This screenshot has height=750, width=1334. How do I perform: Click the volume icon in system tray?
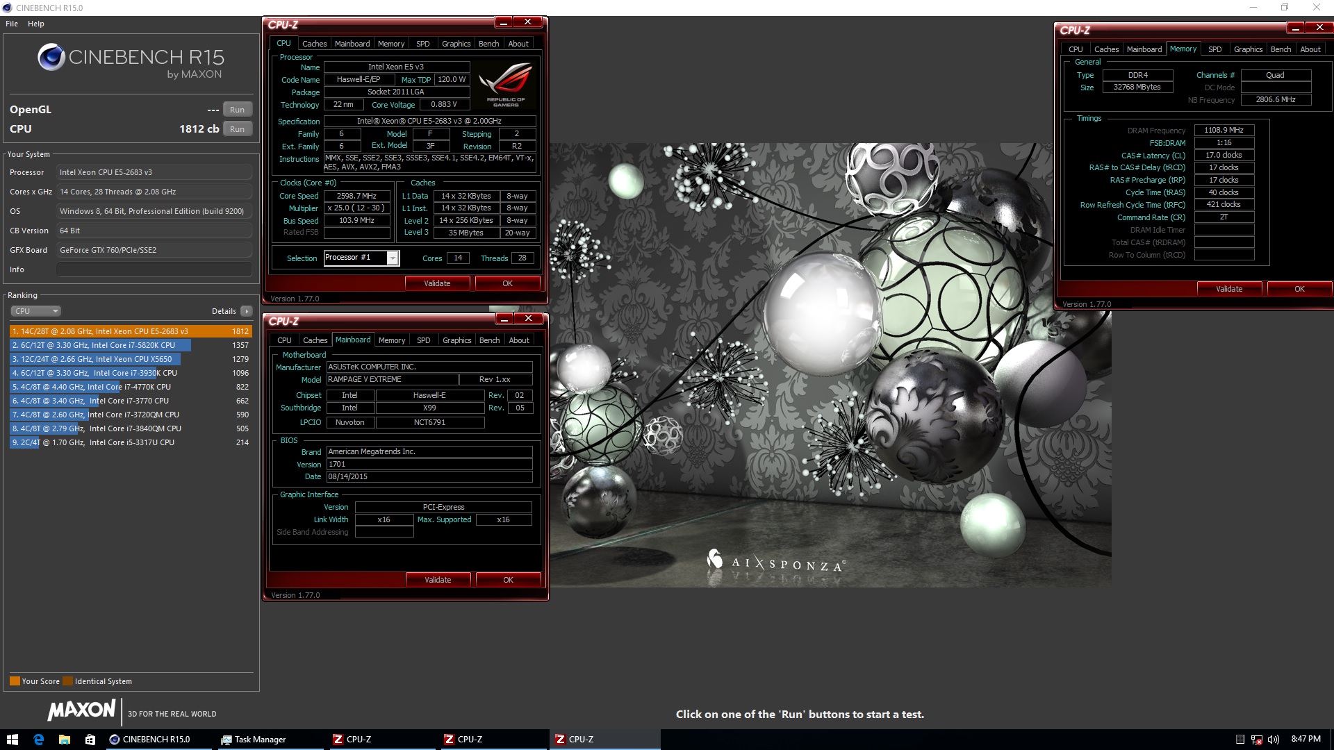pos(1273,740)
